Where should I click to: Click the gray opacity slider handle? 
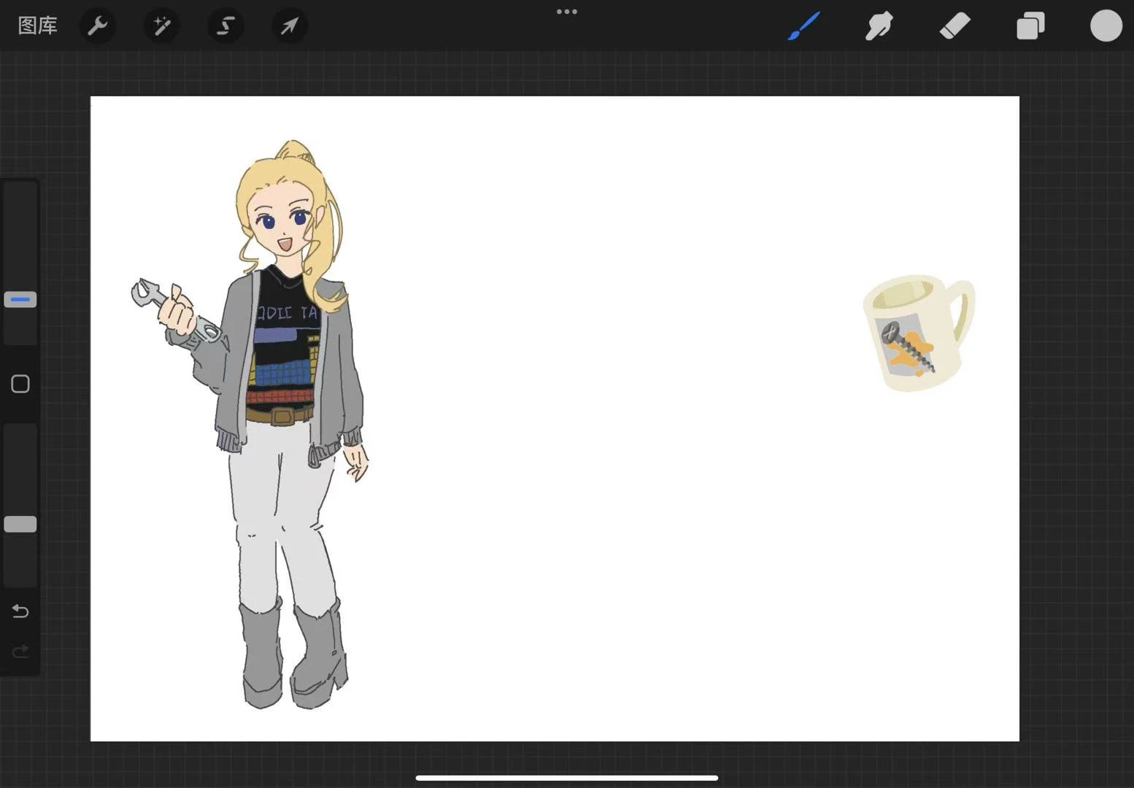pyautogui.click(x=20, y=524)
